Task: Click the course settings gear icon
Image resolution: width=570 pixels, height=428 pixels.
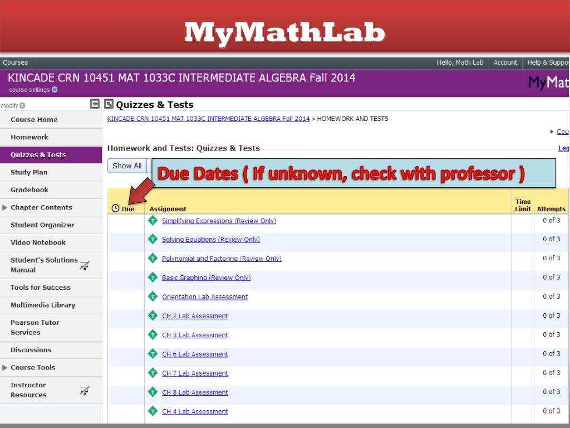Action: (x=55, y=90)
